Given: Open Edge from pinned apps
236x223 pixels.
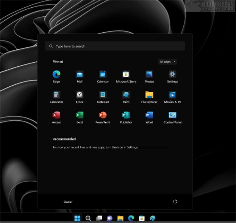Looking at the screenshot, I should [56, 75].
